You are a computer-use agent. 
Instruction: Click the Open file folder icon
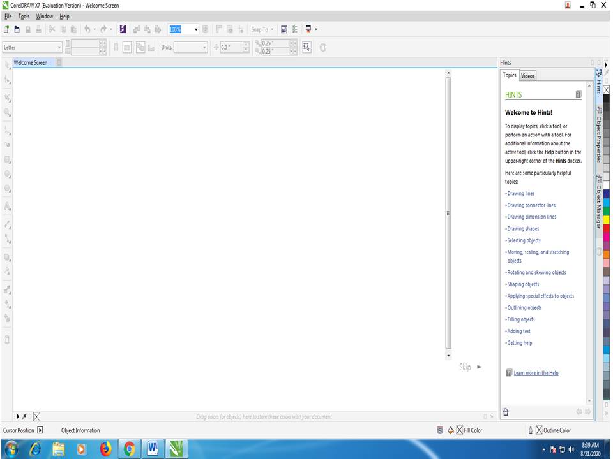(x=17, y=29)
